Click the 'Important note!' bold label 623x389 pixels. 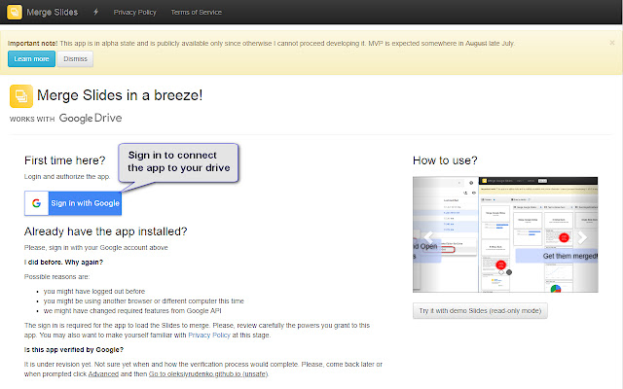pos(32,43)
